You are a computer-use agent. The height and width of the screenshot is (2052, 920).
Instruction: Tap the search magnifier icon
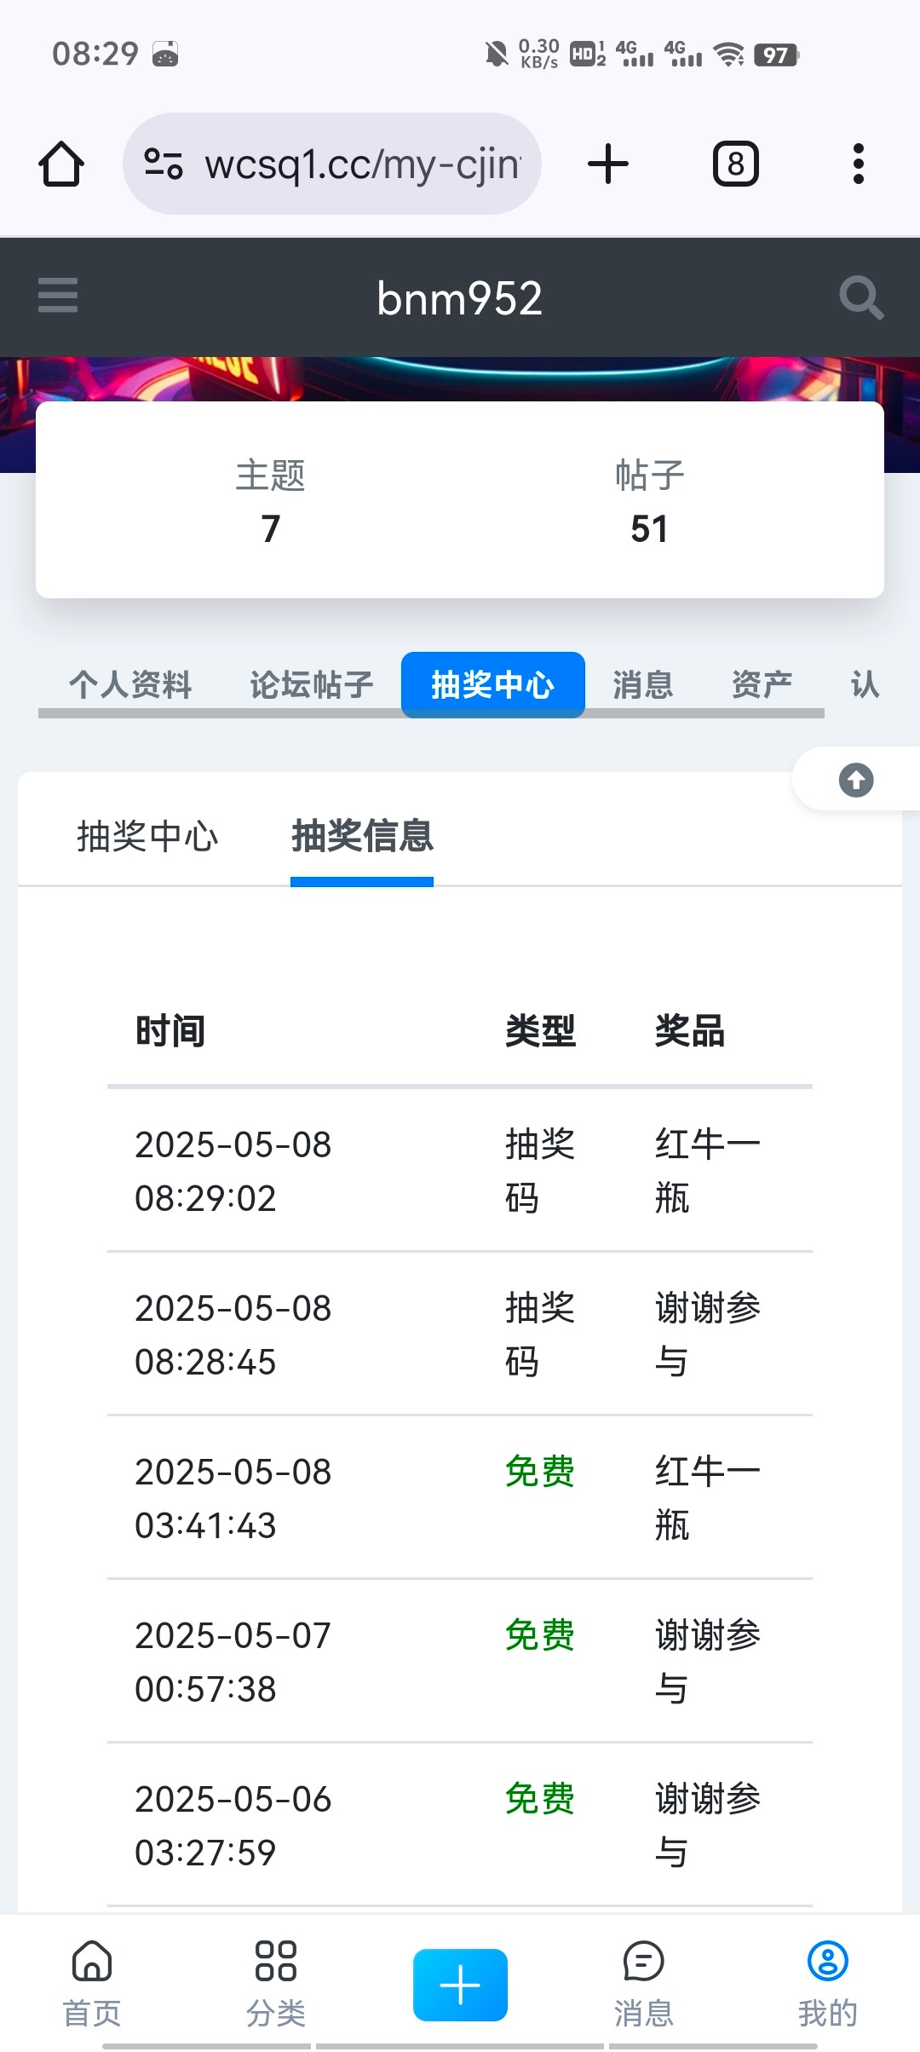pos(860,297)
